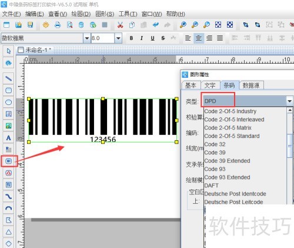Viewport: 294px width, 248px height.
Task: Select the diamond shape tool
Action: click(8, 244)
